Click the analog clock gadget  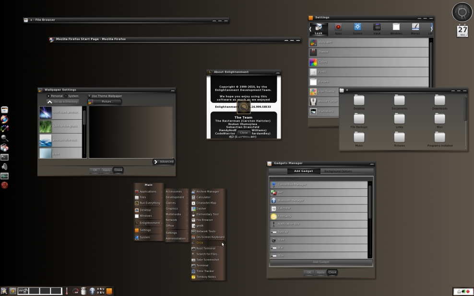(462, 12)
